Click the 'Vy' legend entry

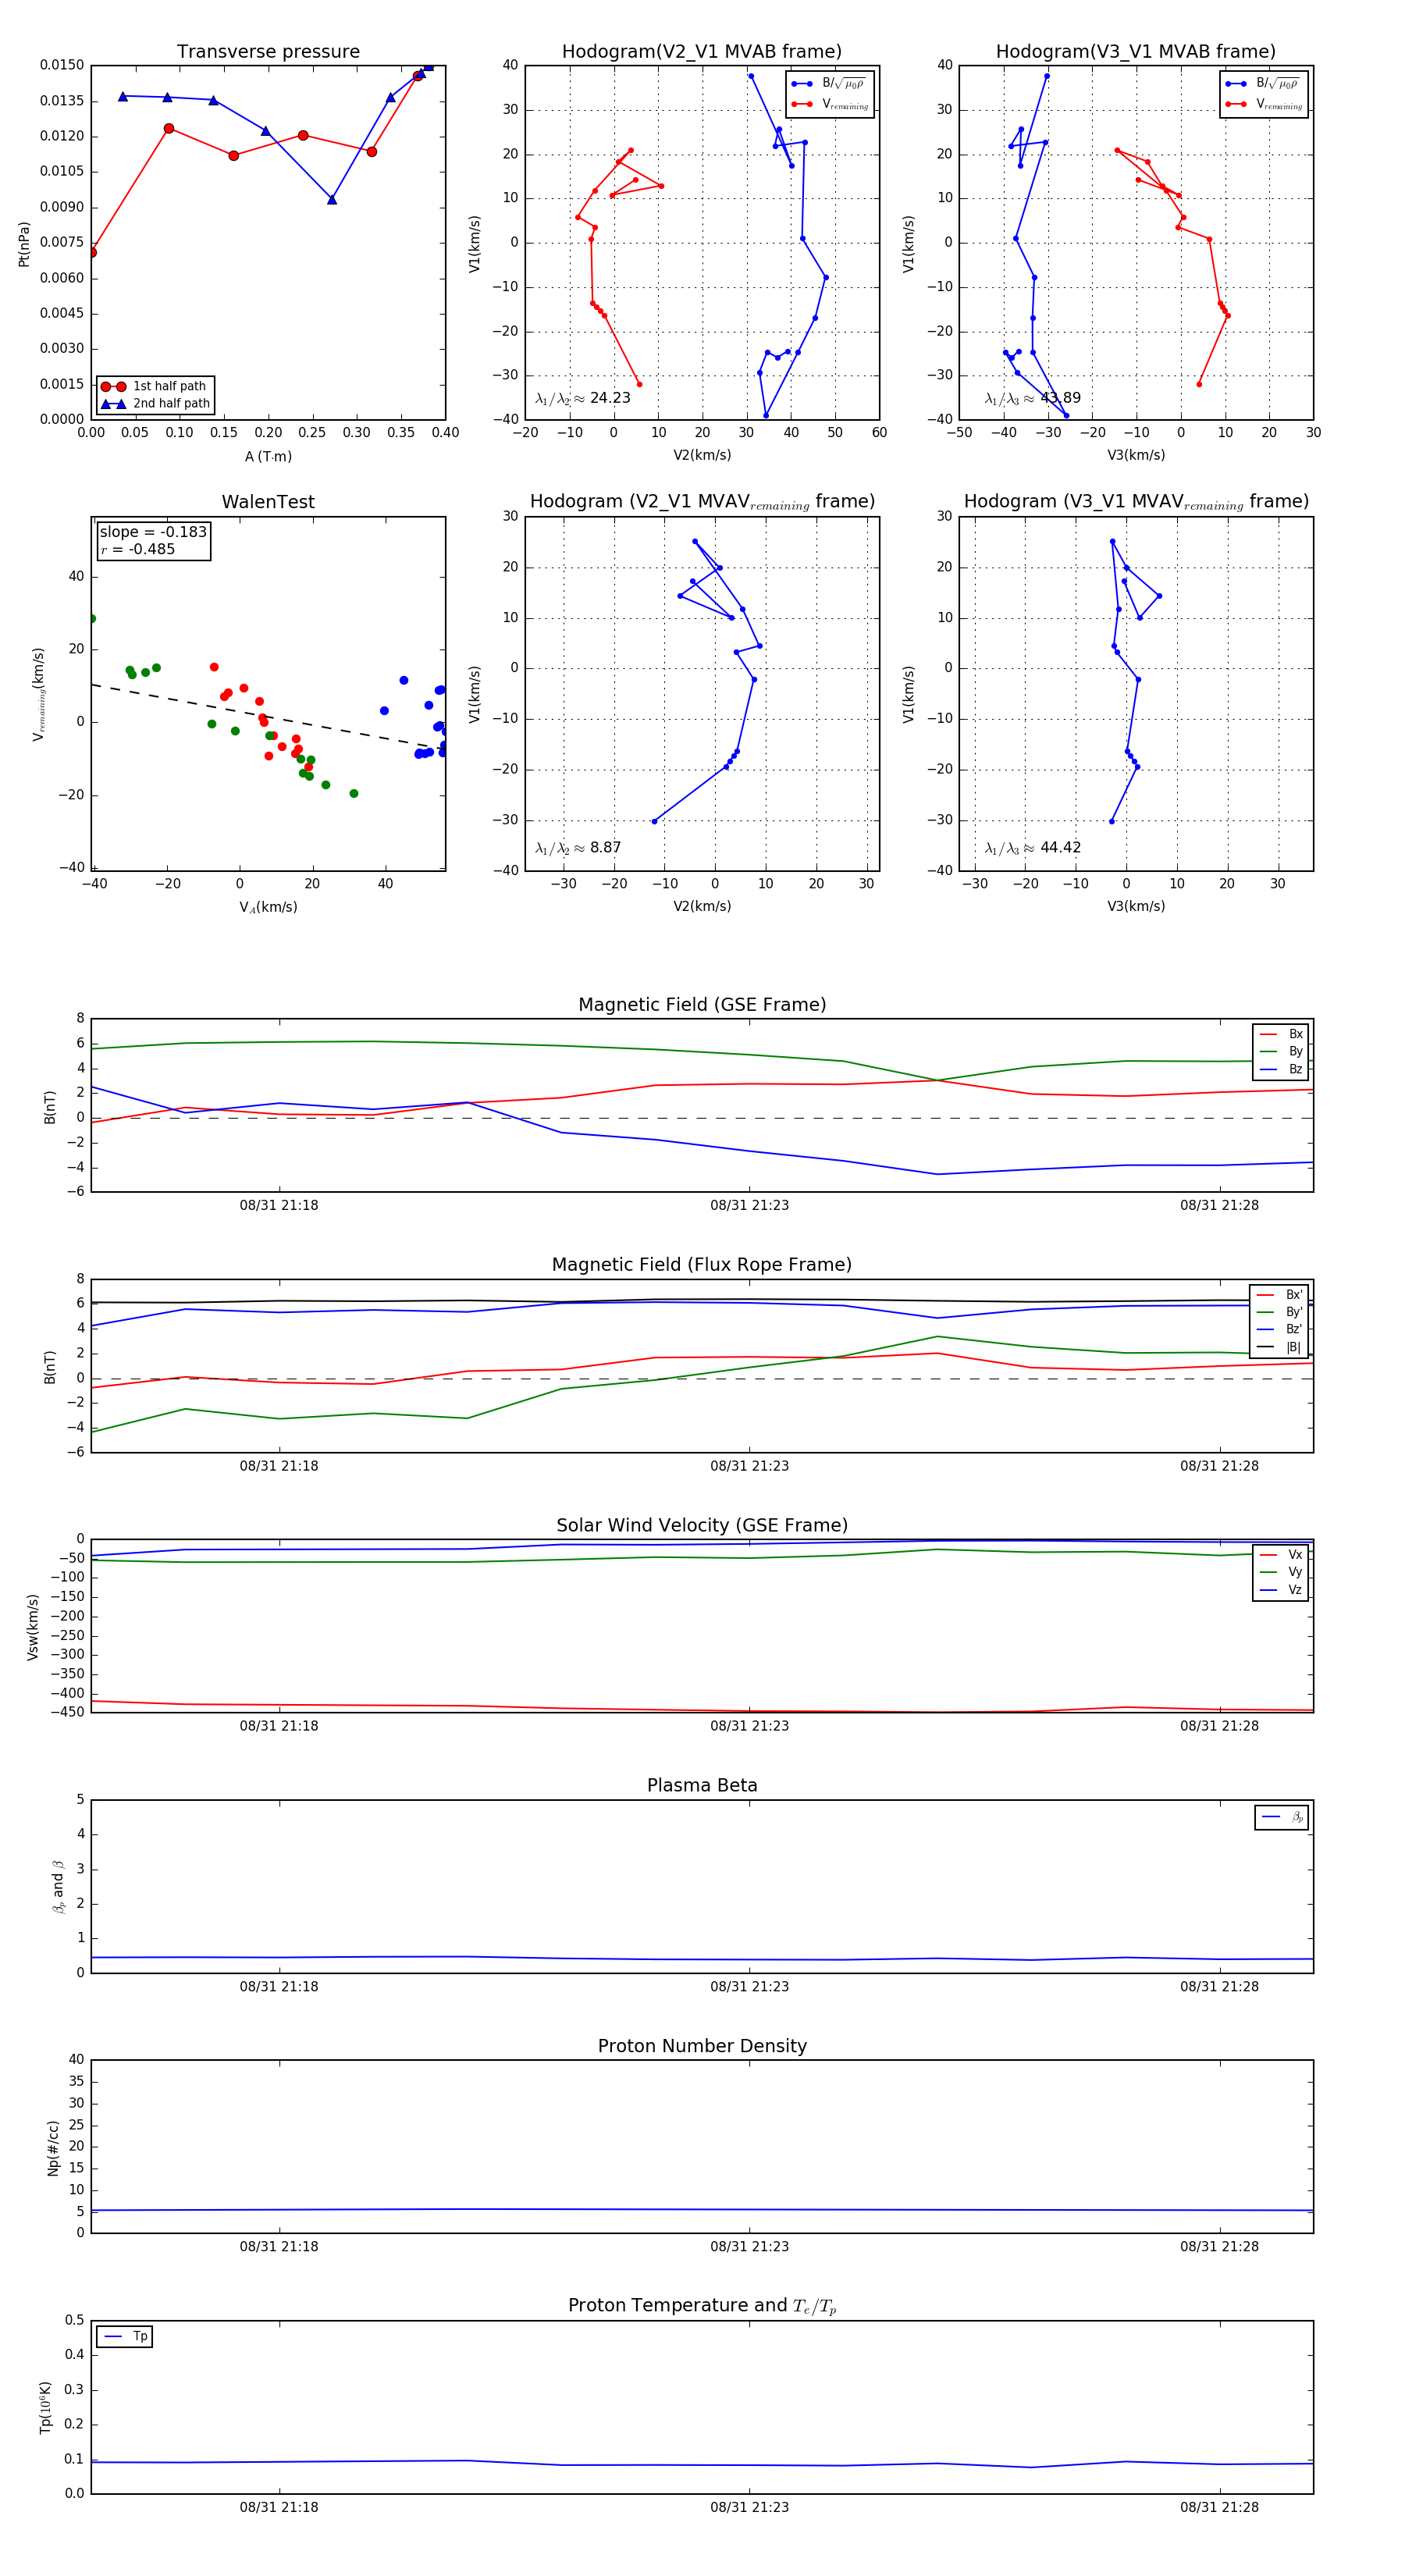coord(1281,1572)
